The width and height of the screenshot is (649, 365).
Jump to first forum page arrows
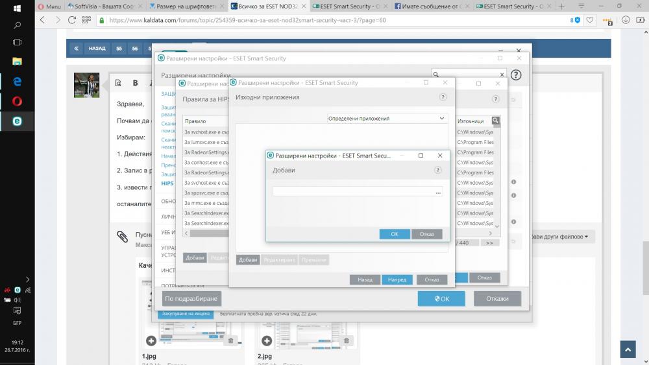coord(76,49)
